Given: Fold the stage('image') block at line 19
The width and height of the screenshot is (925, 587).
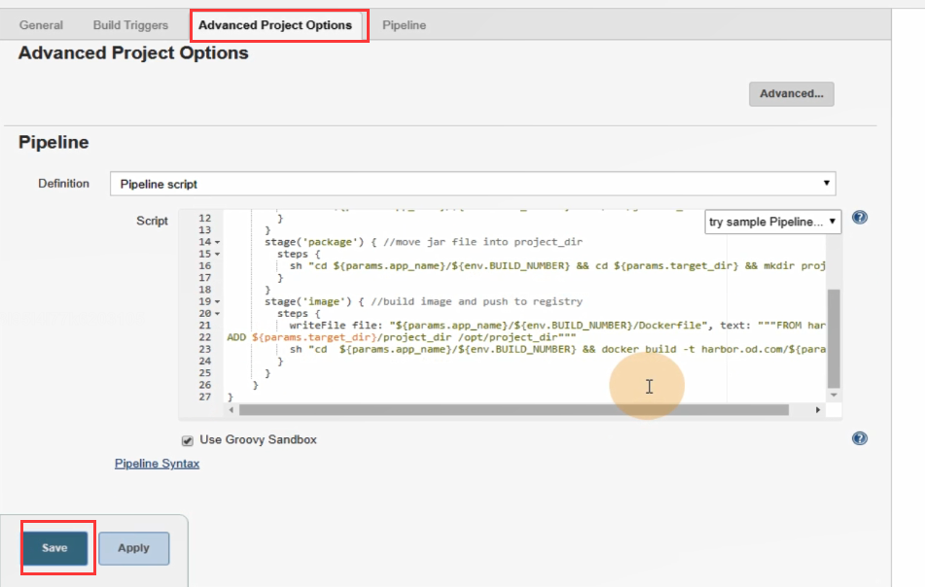Looking at the screenshot, I should [x=217, y=302].
